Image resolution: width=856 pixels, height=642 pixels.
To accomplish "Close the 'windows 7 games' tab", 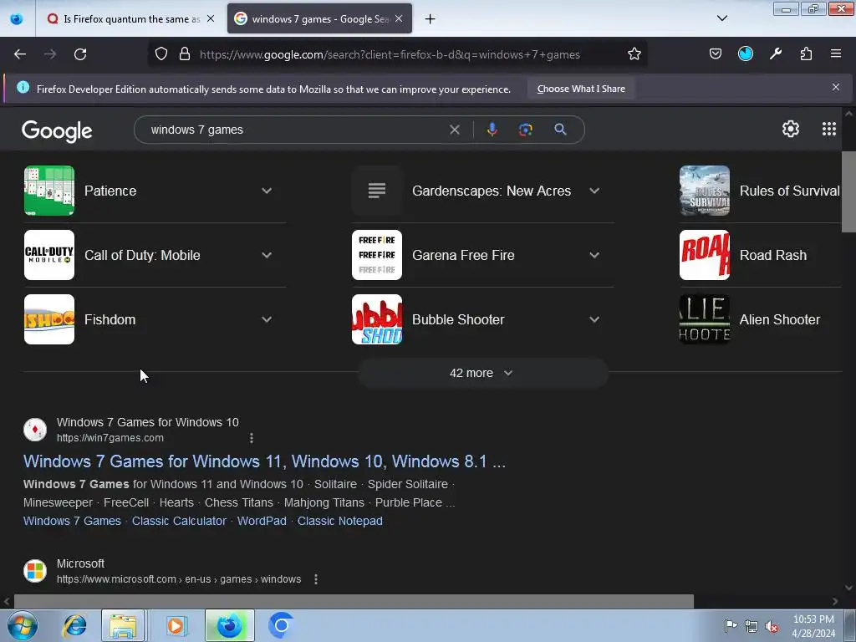I will (x=399, y=18).
